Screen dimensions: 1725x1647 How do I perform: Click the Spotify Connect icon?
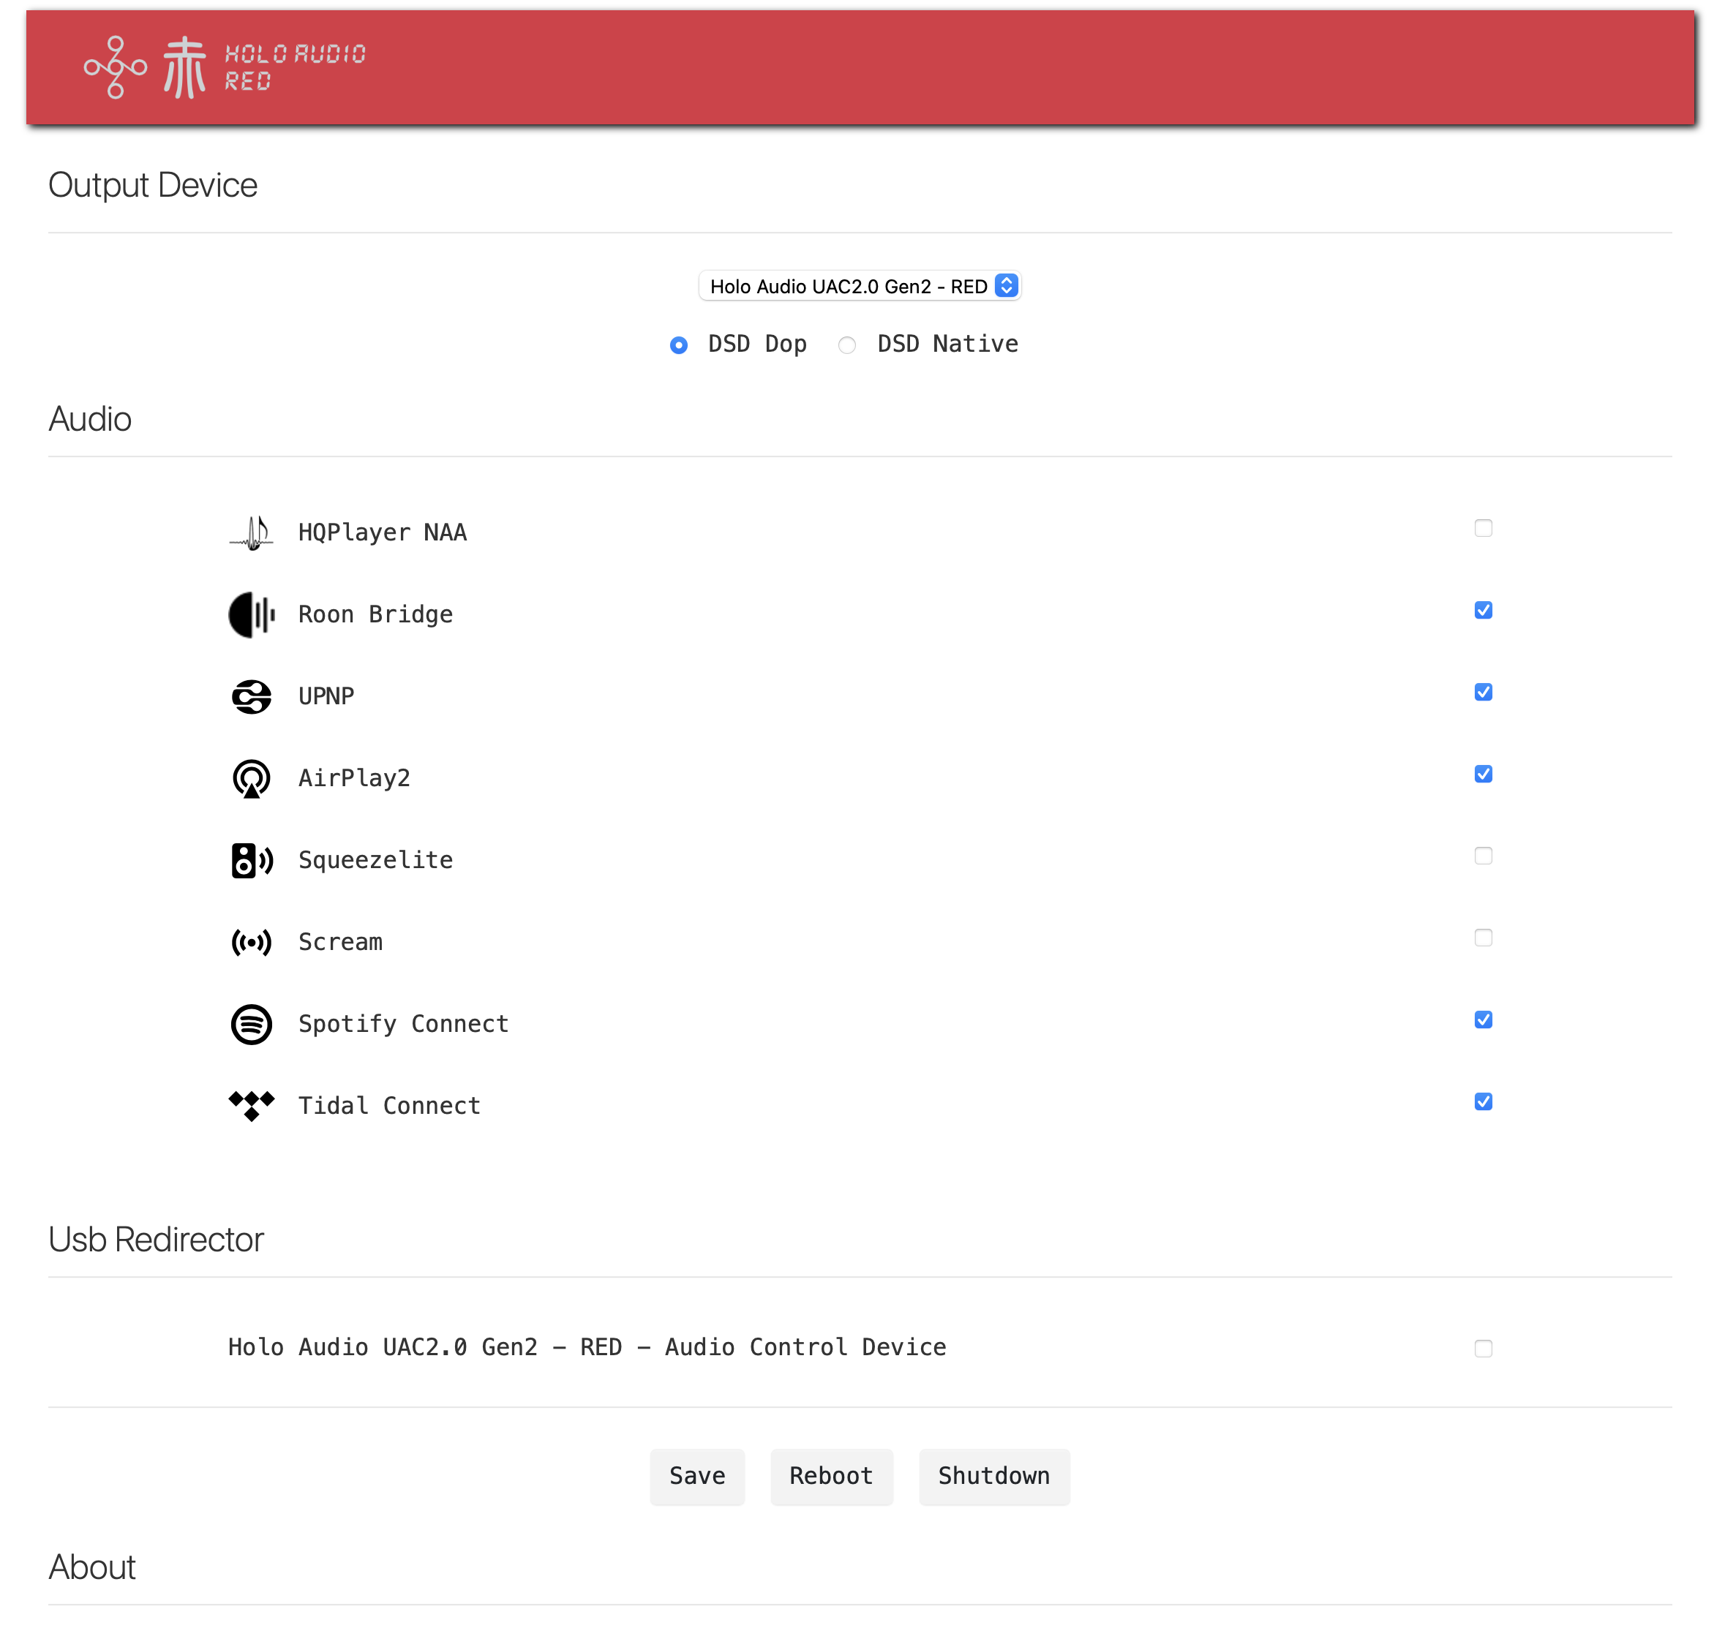251,1024
